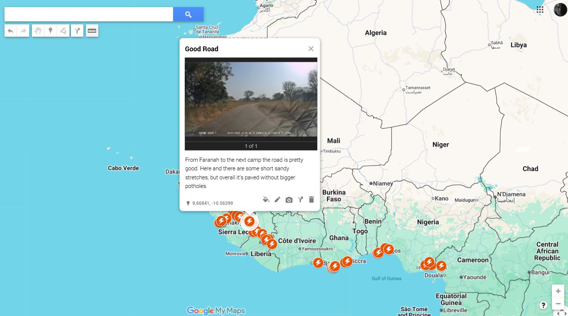Add a photo using the camera icon

click(289, 200)
